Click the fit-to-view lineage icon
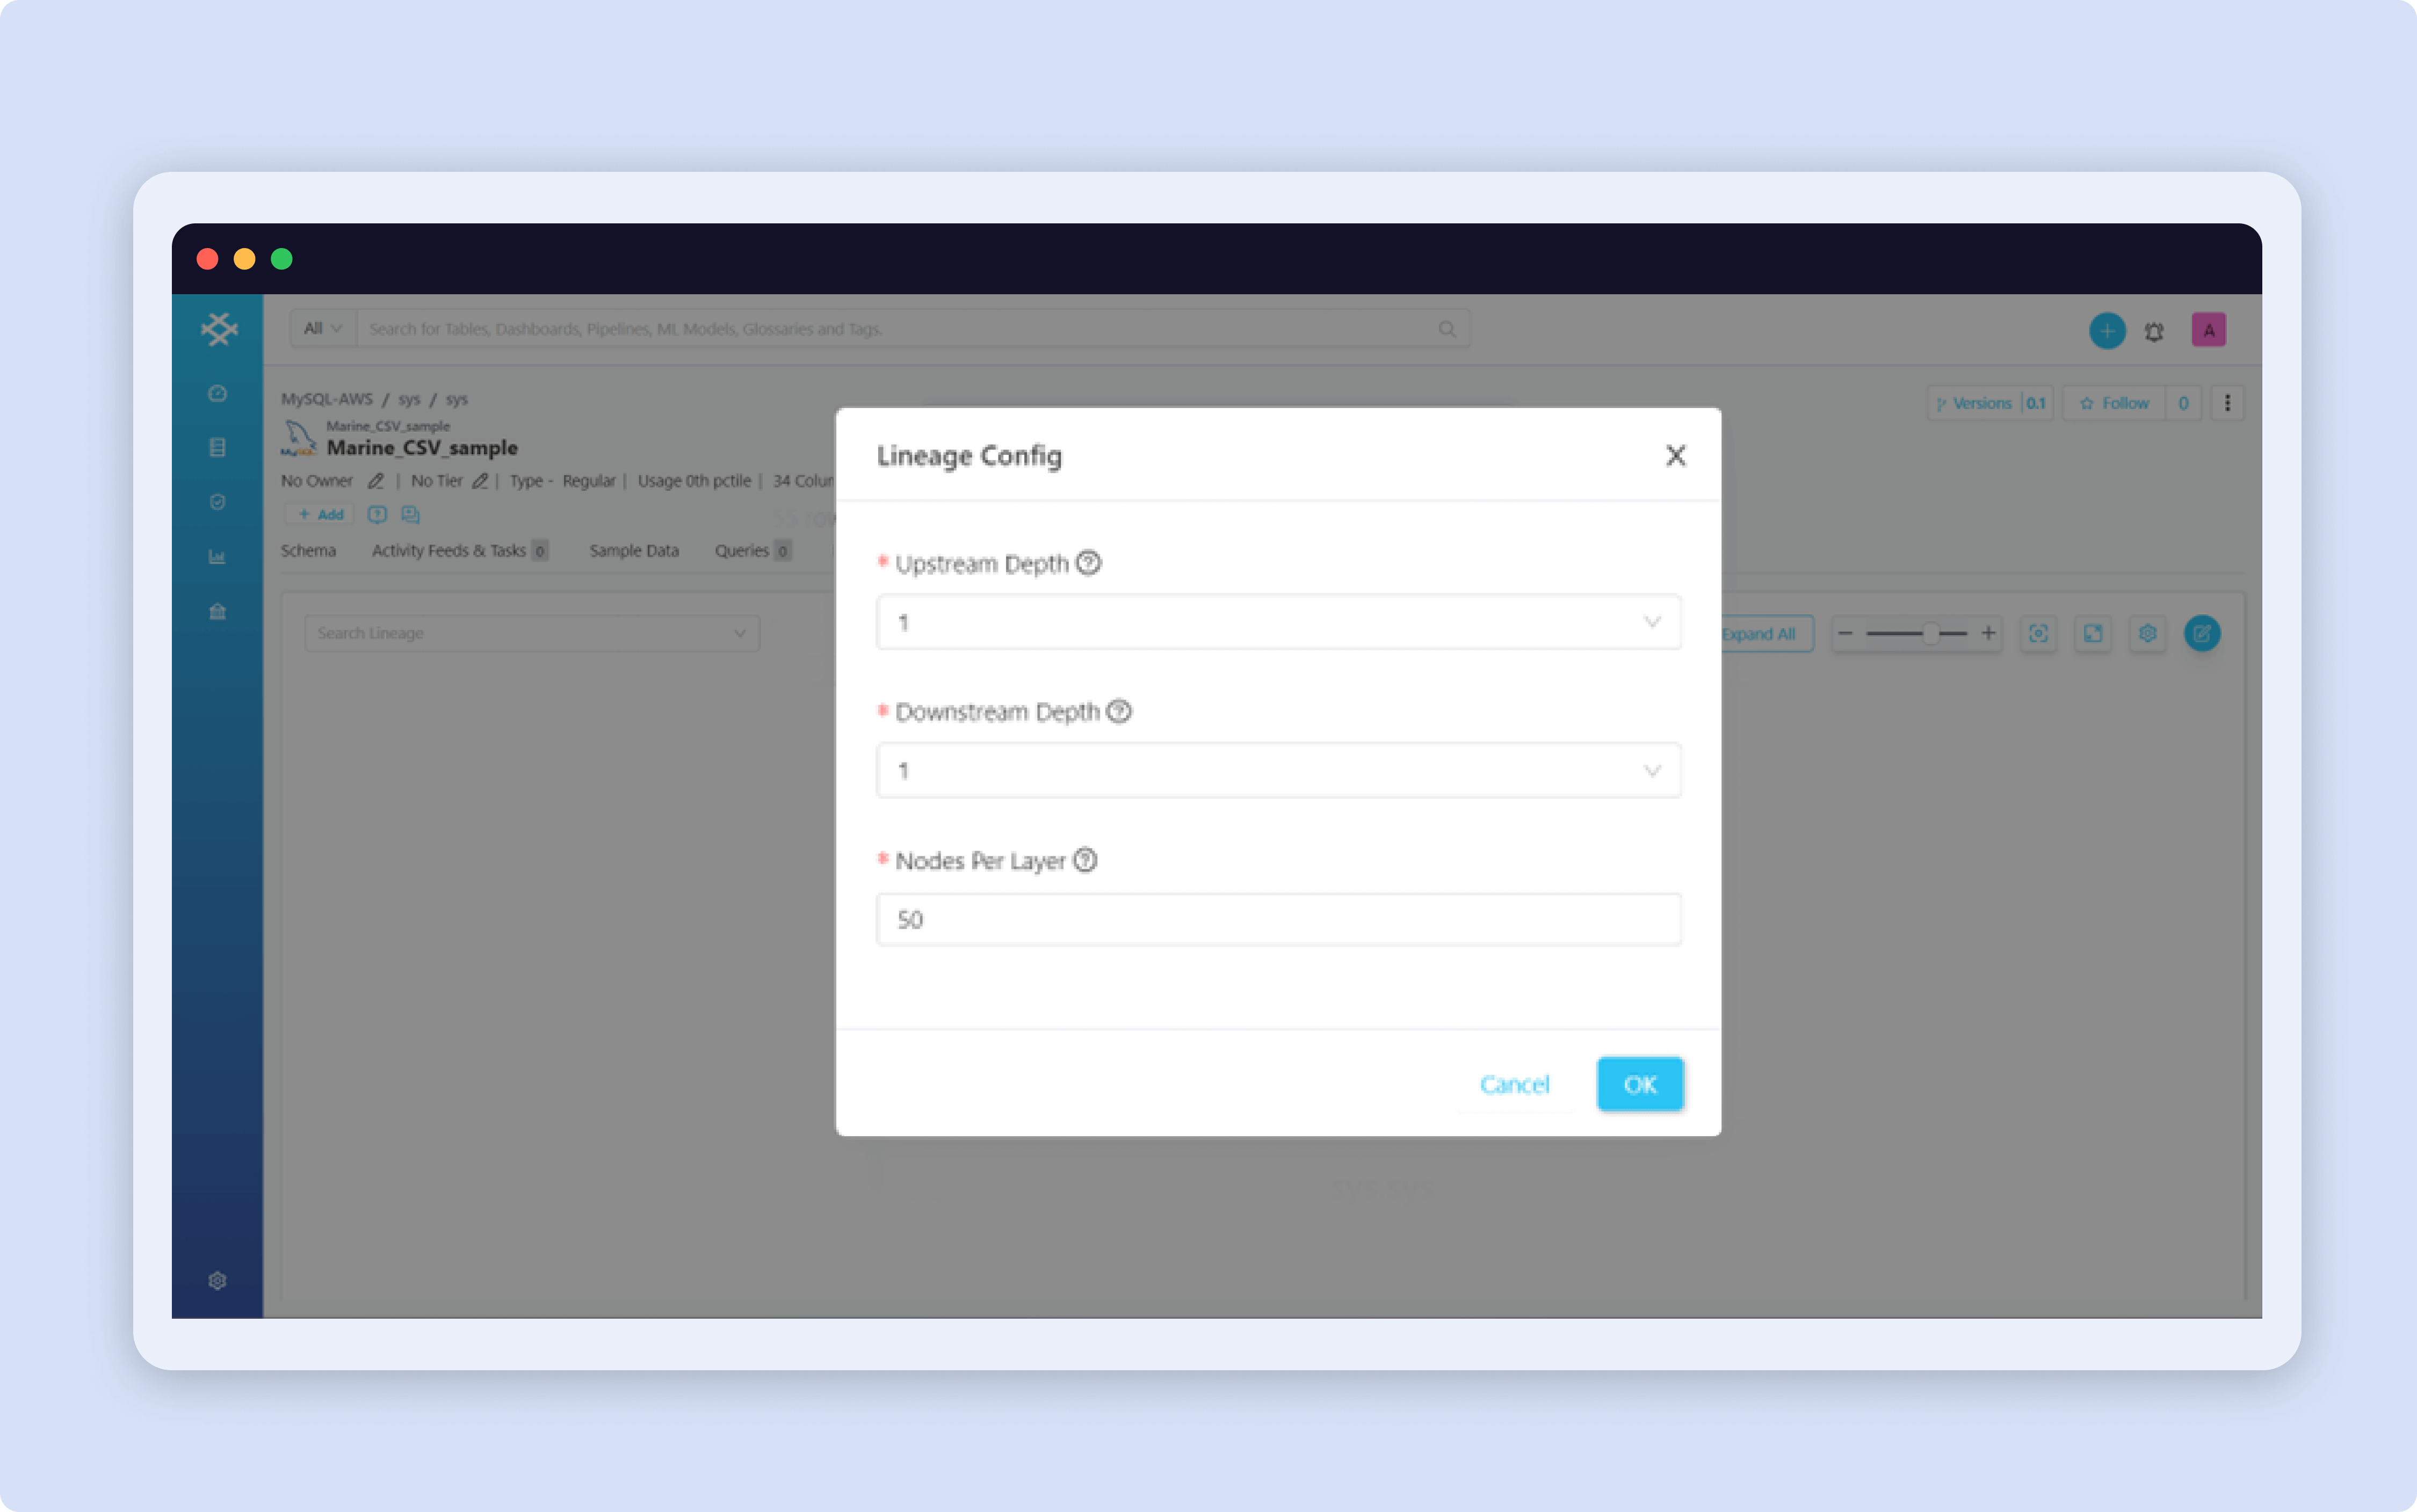Viewport: 2417px width, 1512px height. coord(2040,633)
